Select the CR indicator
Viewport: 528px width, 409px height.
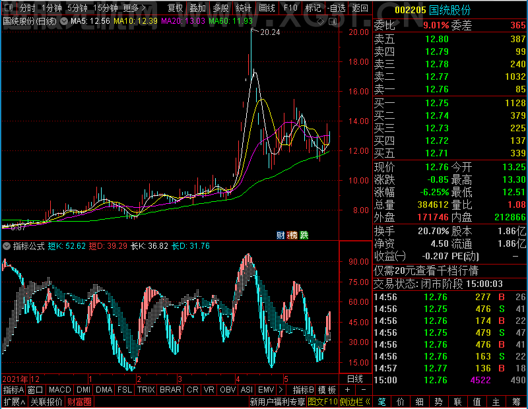point(193,389)
